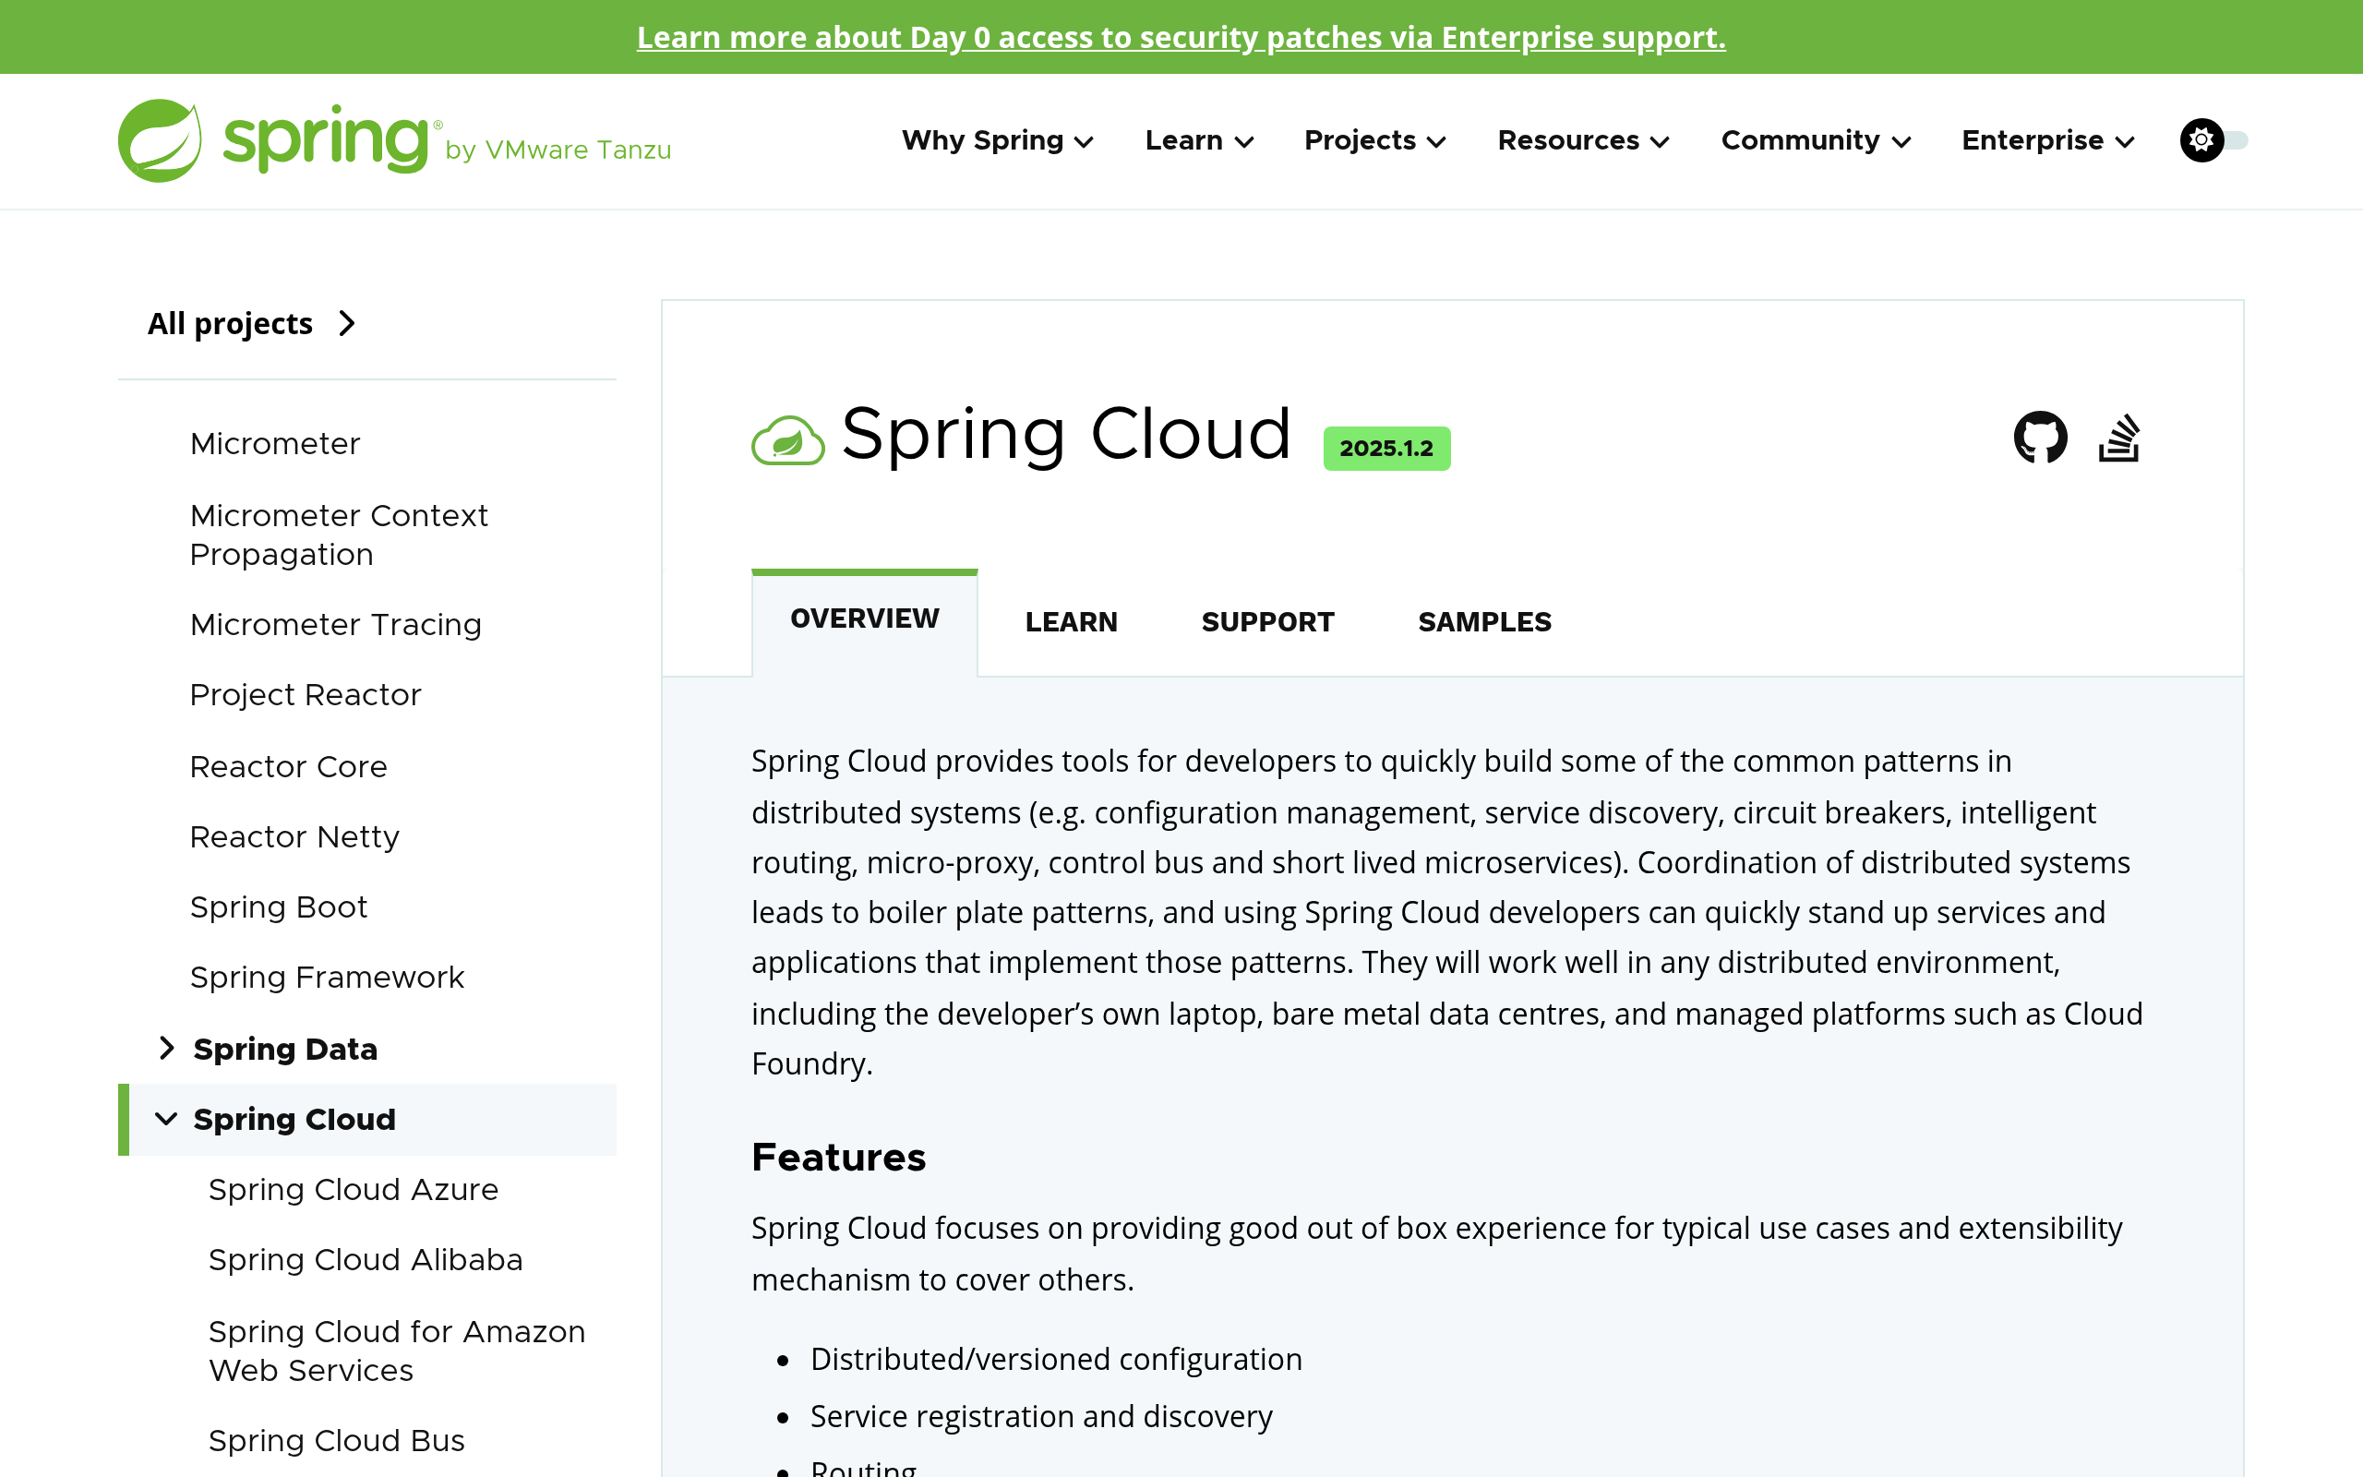Click 'Distributed/versioned configuration' list item
This screenshot has width=2363, height=1477.
(x=1057, y=1359)
